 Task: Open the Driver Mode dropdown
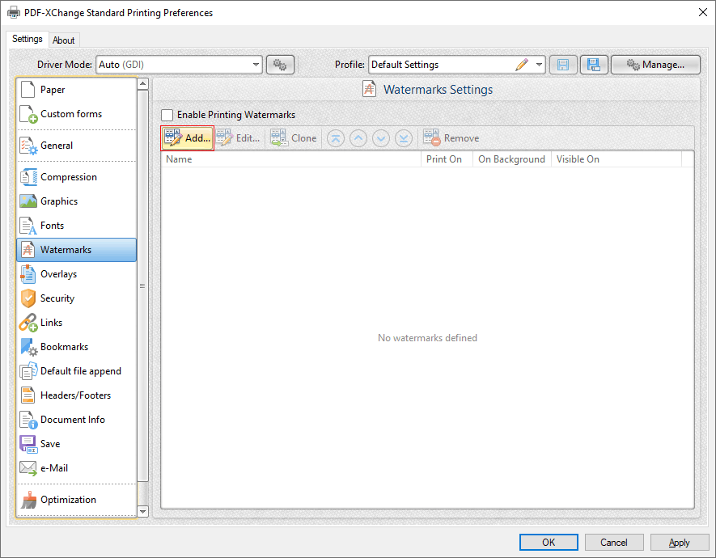256,64
